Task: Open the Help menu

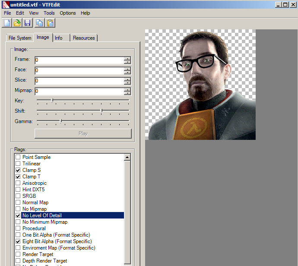Action: 86,13
